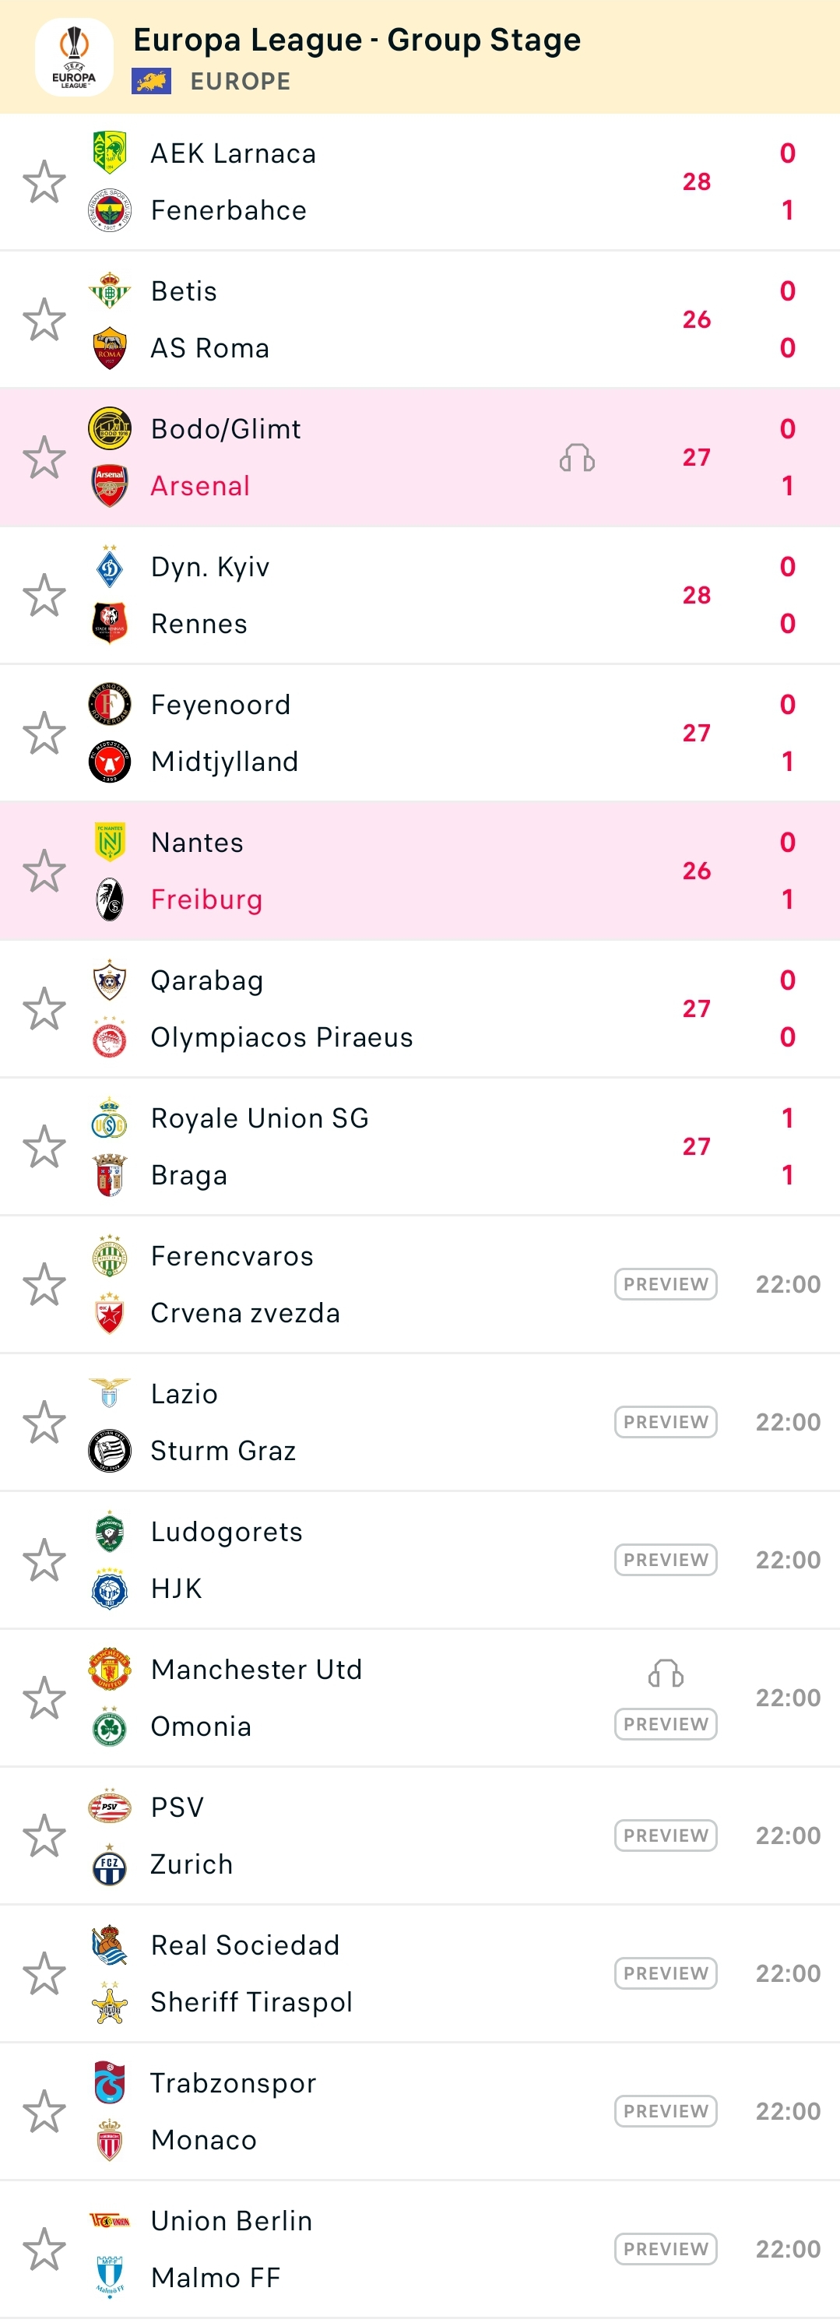Open preview for Trabzonspor vs Monaco
Image resolution: width=840 pixels, height=2323 pixels.
665,2111
